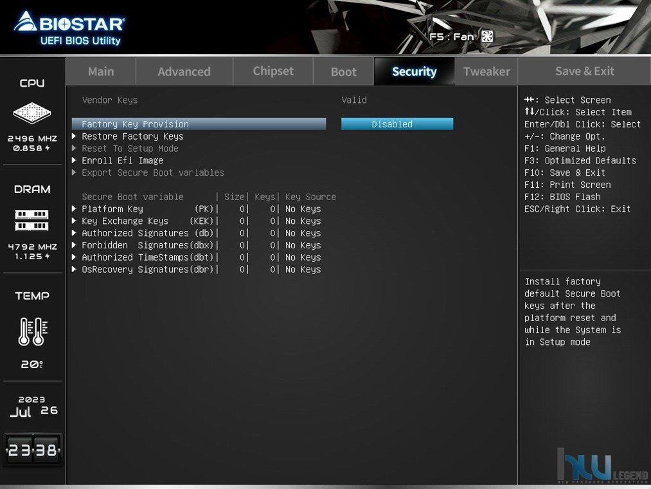Click the DRAM 1.125 voltage reading
The width and height of the screenshot is (651, 489).
32,257
